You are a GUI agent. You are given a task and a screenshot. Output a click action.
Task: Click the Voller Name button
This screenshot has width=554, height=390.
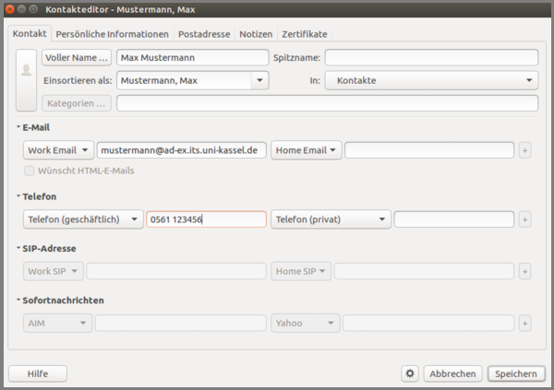(77, 57)
